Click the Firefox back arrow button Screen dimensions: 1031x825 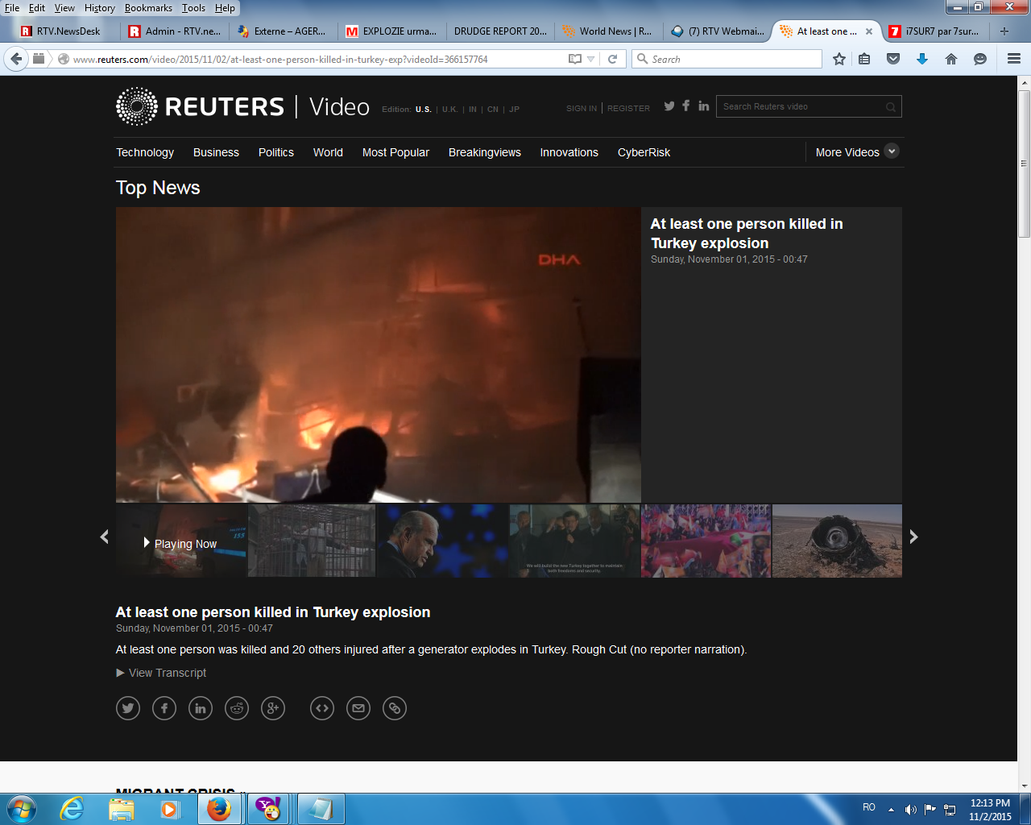click(x=16, y=59)
